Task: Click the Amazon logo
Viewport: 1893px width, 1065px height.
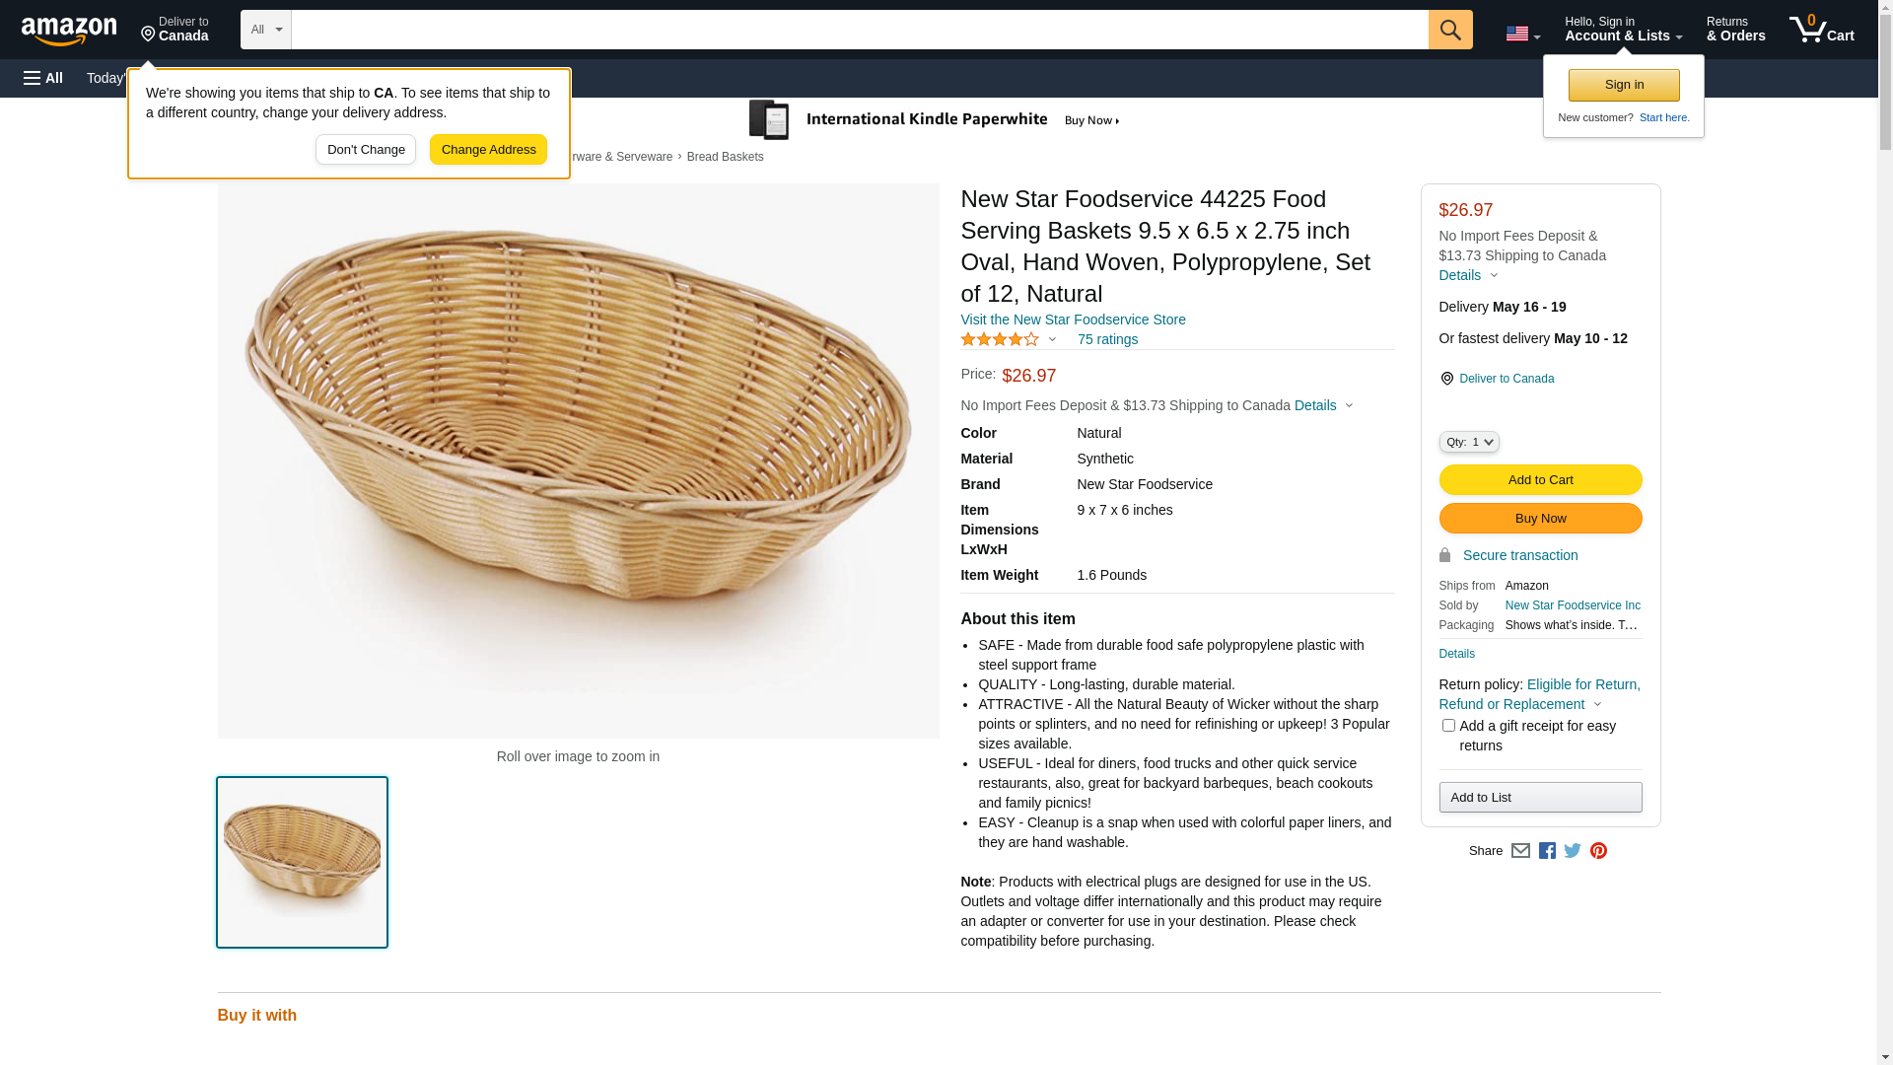Action: point(69,31)
